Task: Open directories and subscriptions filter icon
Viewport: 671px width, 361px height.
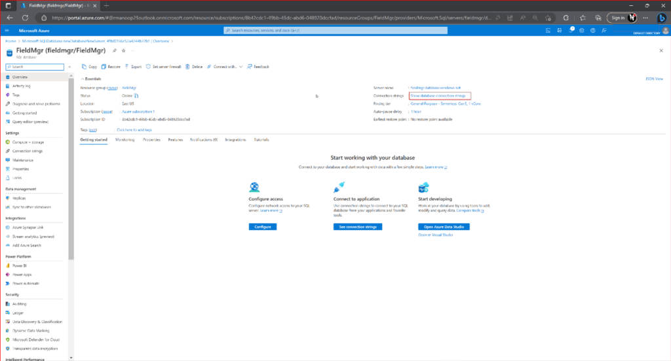Action: [560, 31]
